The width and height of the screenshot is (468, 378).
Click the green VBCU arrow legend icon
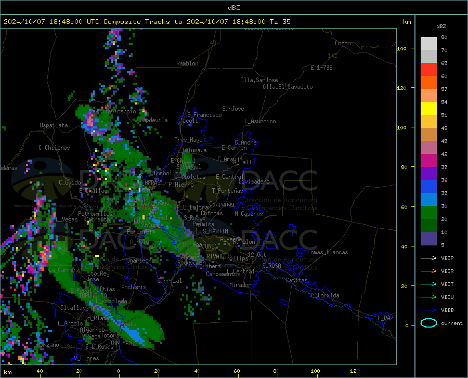[x=428, y=297]
